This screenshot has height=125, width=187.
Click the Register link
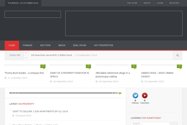pyautogui.click(x=174, y=3)
